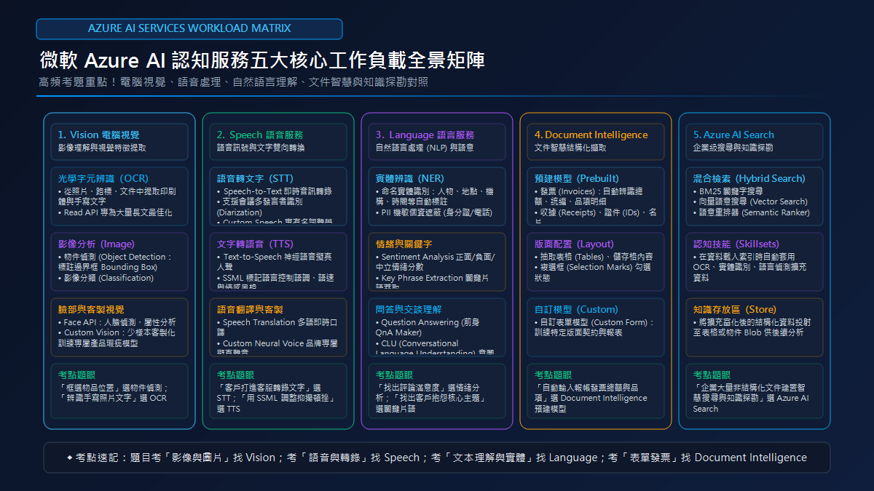This screenshot has width=874, height=491.
Task: Click 考點題眼 heading in Document Intelligence column
Action: click(x=551, y=375)
